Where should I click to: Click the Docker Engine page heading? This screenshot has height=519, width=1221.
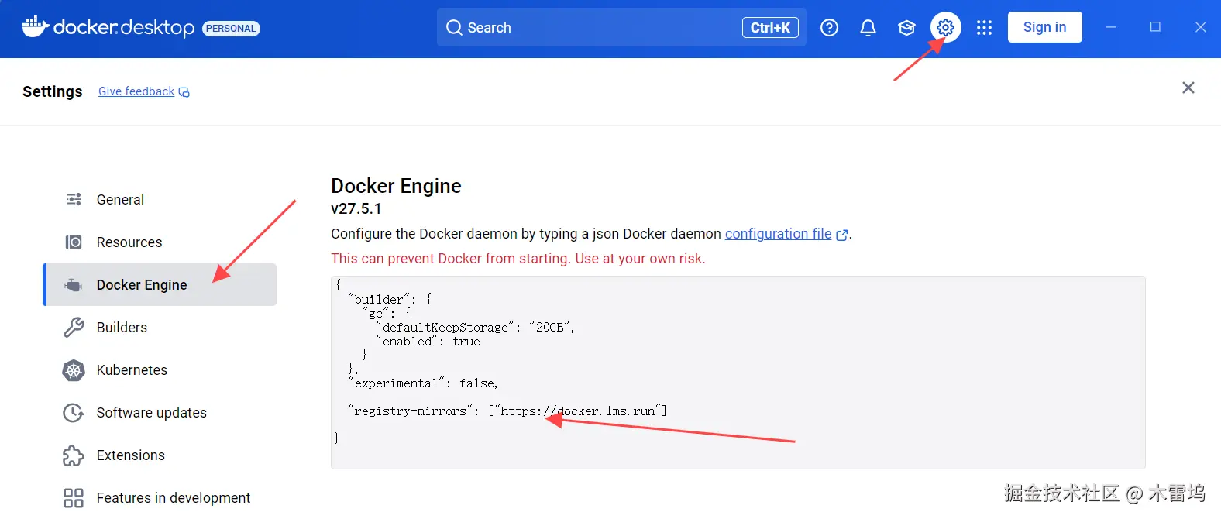pyautogui.click(x=396, y=186)
